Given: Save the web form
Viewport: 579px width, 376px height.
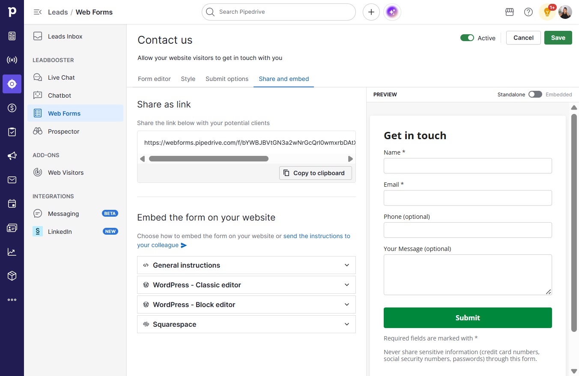Looking at the screenshot, I should click(x=558, y=38).
